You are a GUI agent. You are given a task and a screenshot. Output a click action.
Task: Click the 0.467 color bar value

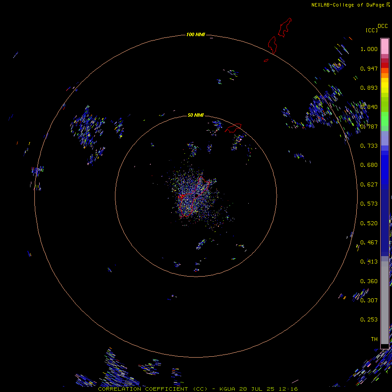point(369,243)
